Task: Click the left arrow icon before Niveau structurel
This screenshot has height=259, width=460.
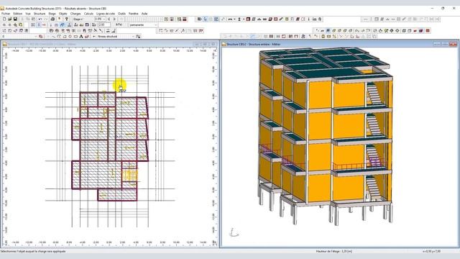Action: [x=94, y=37]
